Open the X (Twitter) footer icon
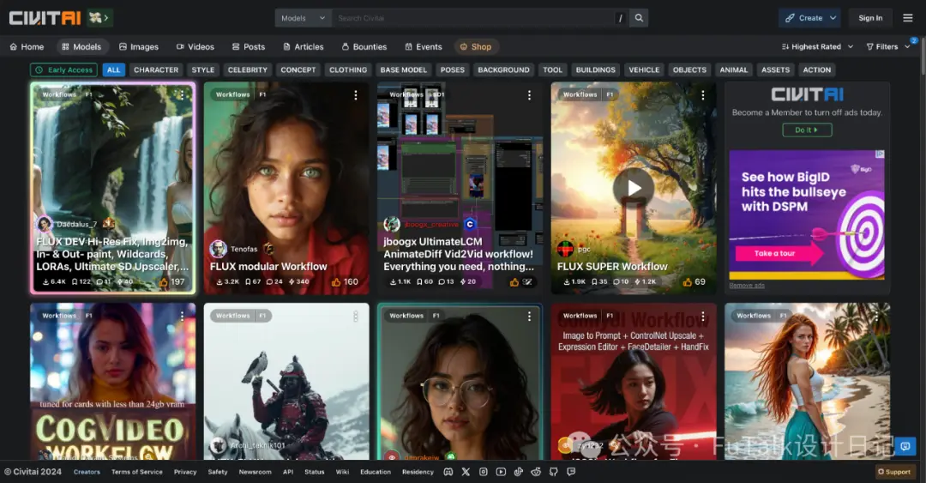Viewport: 926px width, 483px height. tap(466, 472)
